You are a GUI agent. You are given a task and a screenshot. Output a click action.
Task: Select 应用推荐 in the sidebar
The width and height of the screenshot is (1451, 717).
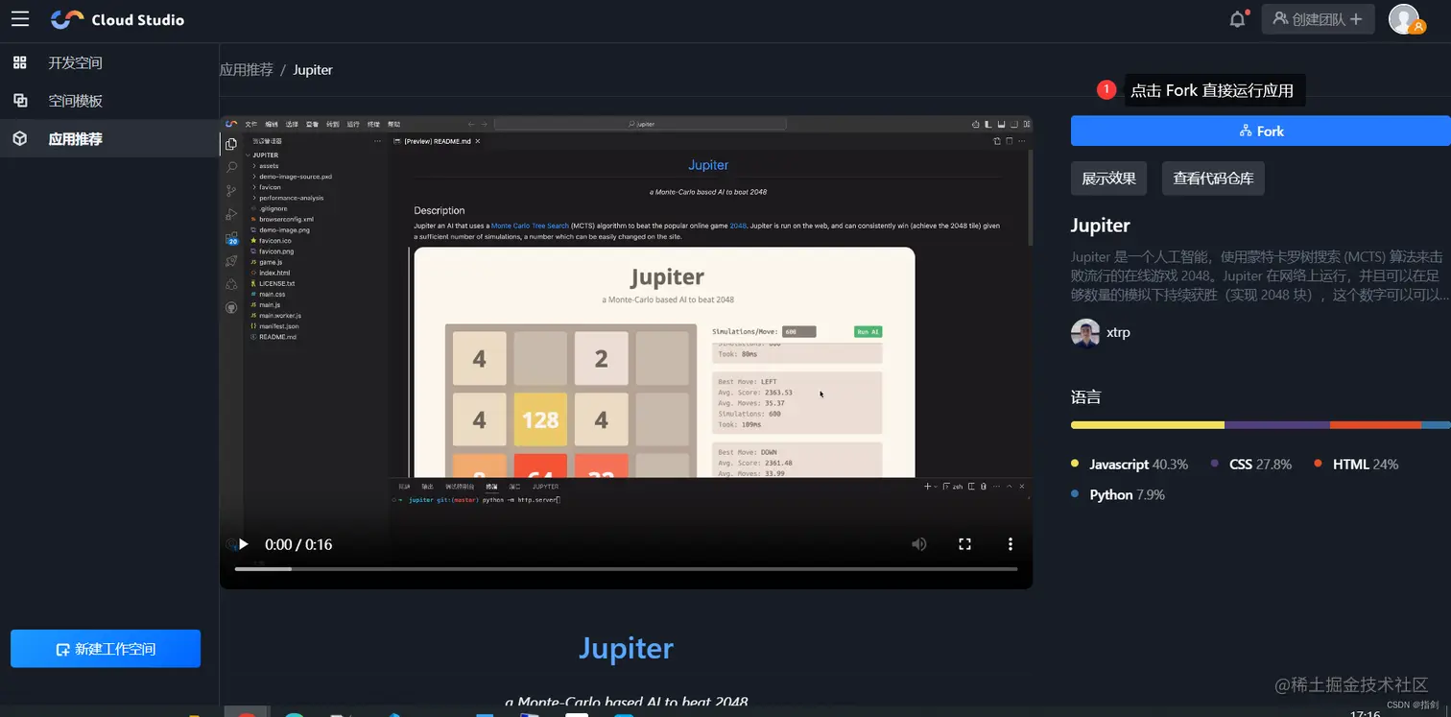109,139
